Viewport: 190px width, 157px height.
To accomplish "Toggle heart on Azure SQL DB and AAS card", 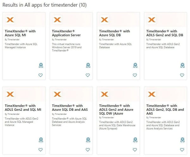I will 88,150.
